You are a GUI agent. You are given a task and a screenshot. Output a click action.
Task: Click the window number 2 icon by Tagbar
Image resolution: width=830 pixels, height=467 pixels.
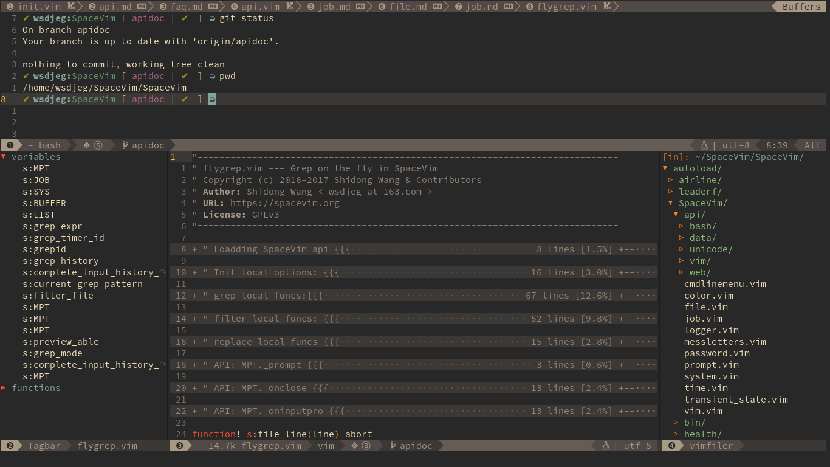coord(10,446)
